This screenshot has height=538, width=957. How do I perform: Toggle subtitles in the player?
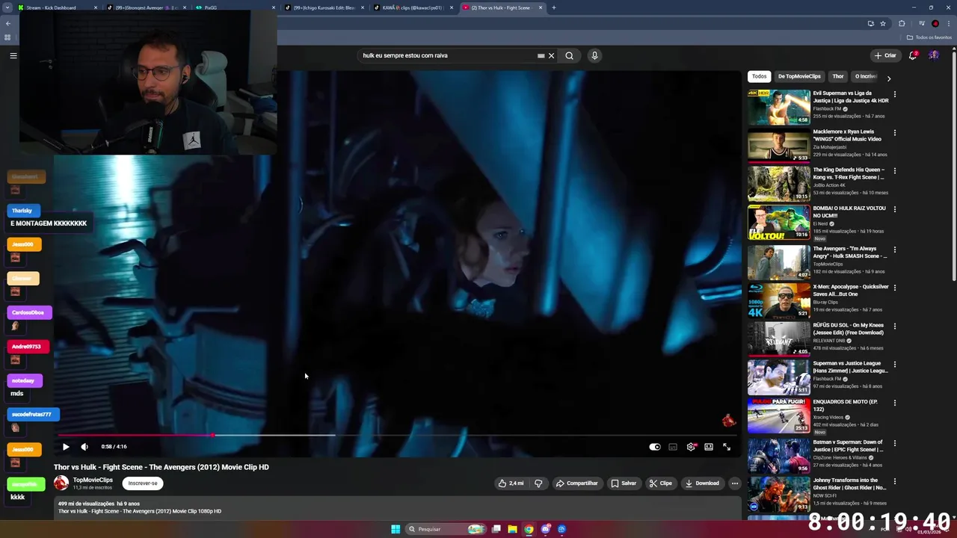[x=673, y=447]
